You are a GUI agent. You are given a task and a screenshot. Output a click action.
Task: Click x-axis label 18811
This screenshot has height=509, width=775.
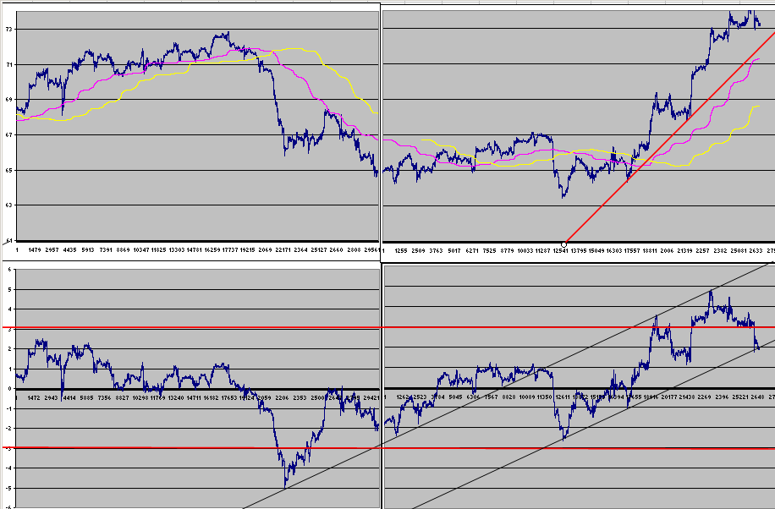click(650, 251)
